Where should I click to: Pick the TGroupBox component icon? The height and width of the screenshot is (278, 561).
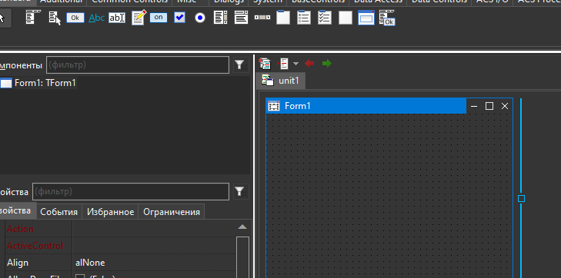[283, 18]
